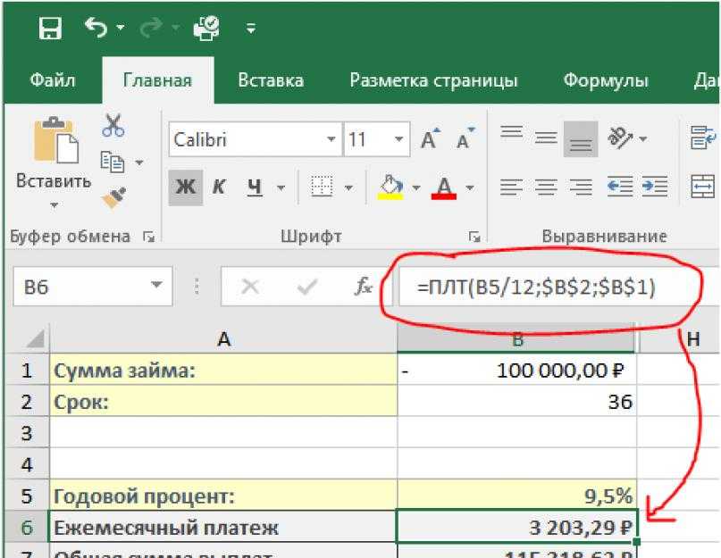Click the Cut scissors icon
The width and height of the screenshot is (721, 558).
[x=113, y=126]
